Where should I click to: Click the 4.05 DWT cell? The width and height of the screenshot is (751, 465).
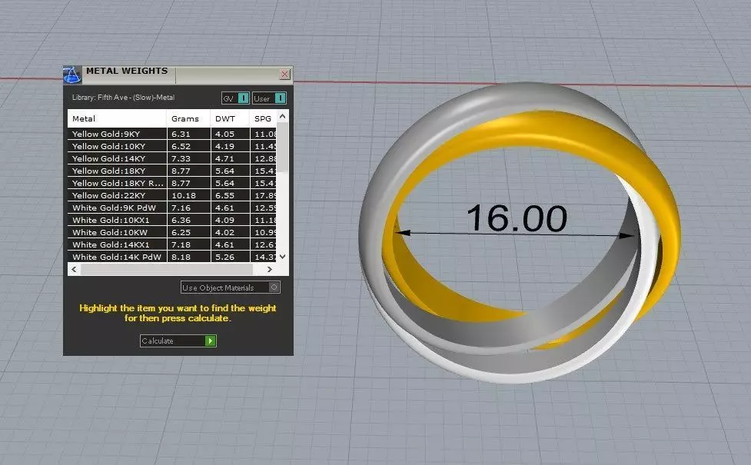coord(229,134)
